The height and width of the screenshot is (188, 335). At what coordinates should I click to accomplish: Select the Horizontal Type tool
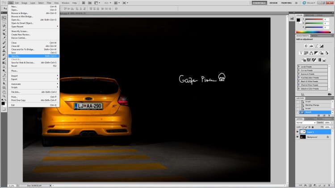point(4,79)
